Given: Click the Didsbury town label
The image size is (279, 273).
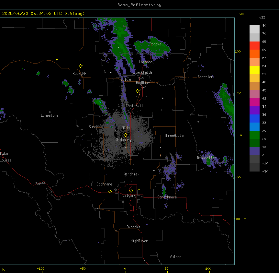Looking at the screenshot, I should [124, 140].
